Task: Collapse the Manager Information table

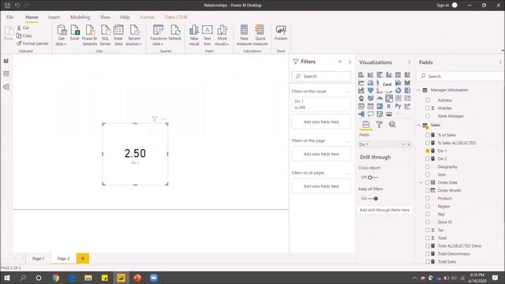Action: [x=419, y=90]
